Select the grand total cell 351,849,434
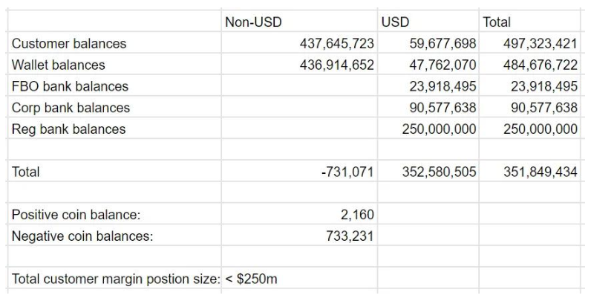This screenshot has height=301, width=591. tap(529, 172)
